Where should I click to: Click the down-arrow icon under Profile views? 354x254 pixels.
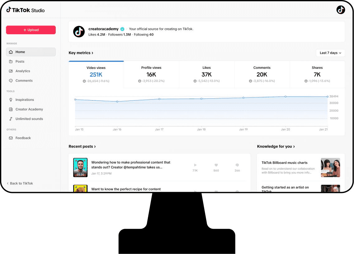[139, 81]
